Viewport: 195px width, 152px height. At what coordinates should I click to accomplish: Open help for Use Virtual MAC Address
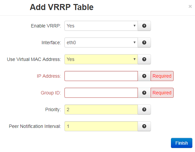(x=144, y=59)
